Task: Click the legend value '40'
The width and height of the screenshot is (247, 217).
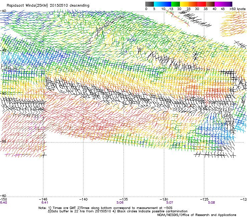Action: click(x=214, y=9)
